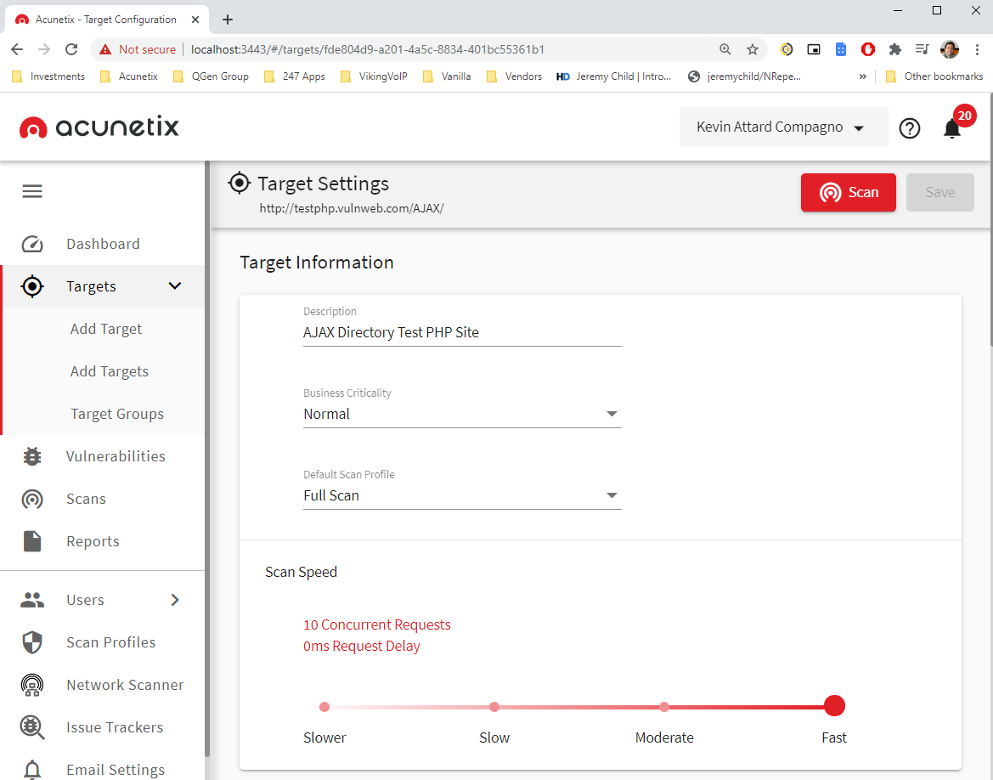Open the help question mark icon
Viewport: 993px width, 780px height.
pyautogui.click(x=910, y=128)
